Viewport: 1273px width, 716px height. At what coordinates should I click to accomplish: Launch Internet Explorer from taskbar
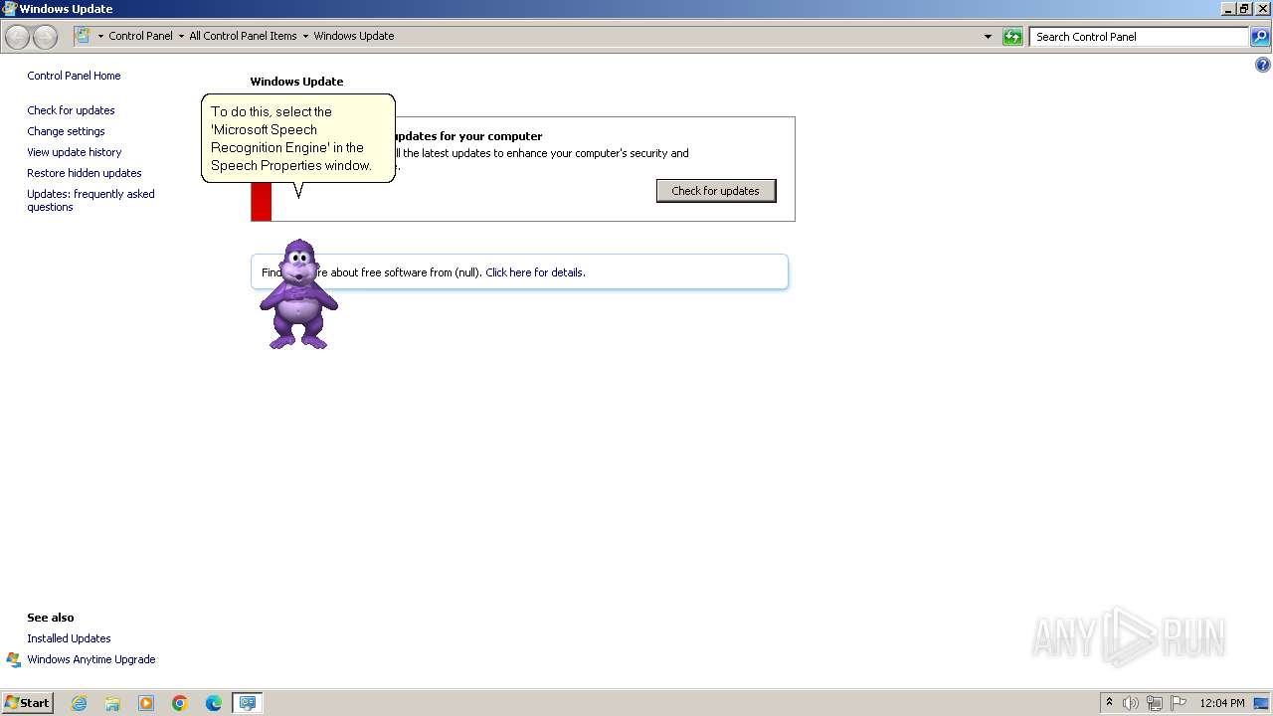click(79, 703)
